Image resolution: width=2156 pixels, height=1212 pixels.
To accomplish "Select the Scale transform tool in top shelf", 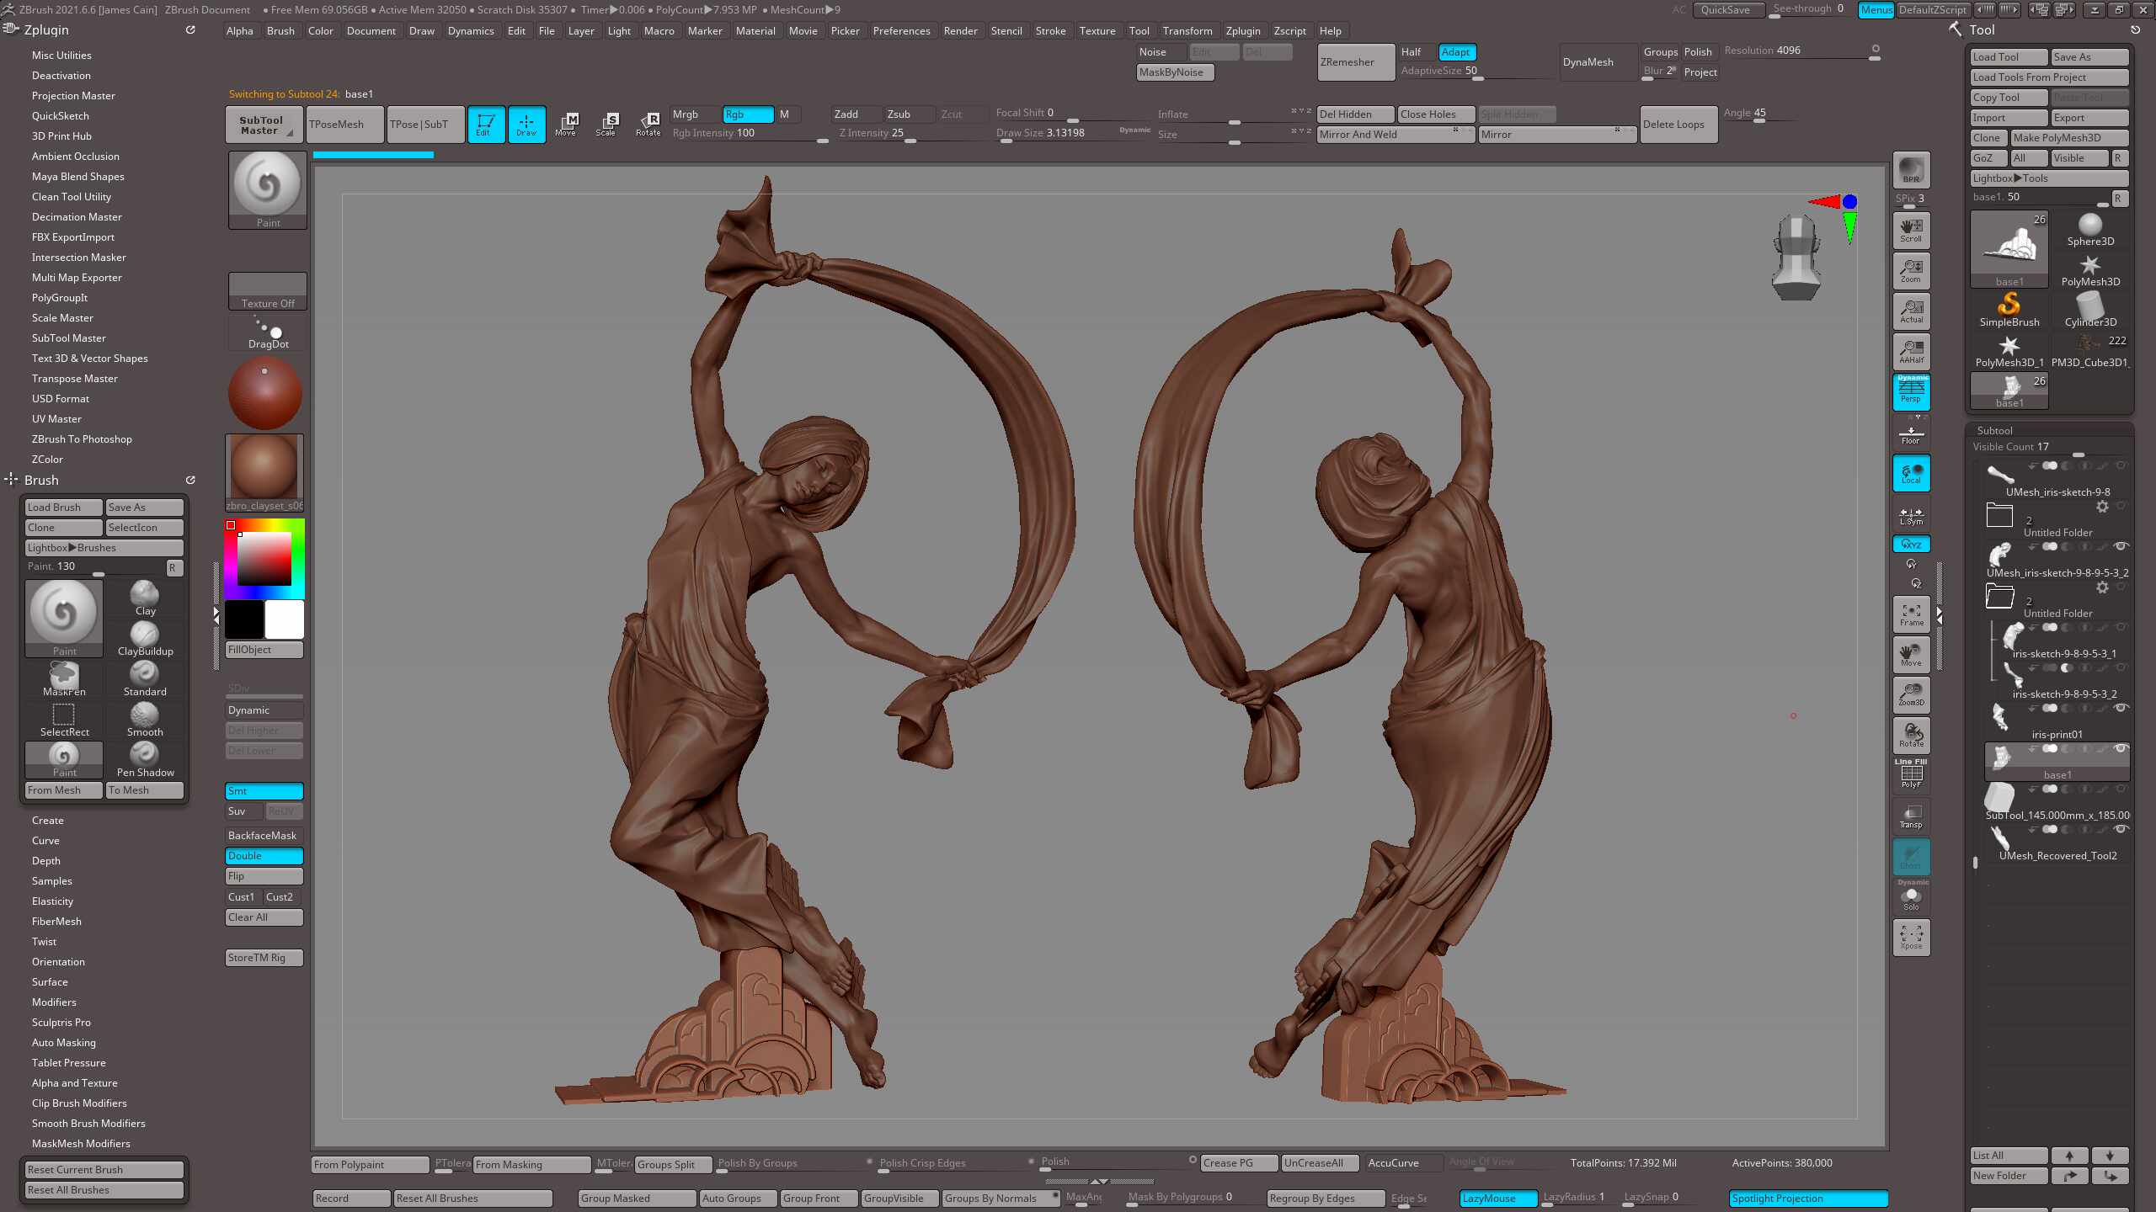I will (x=606, y=124).
